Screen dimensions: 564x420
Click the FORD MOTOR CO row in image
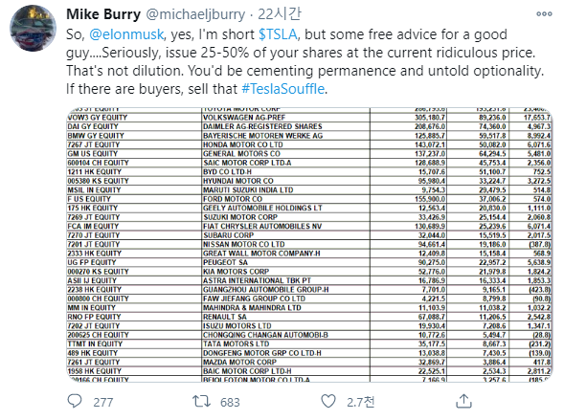(x=309, y=199)
